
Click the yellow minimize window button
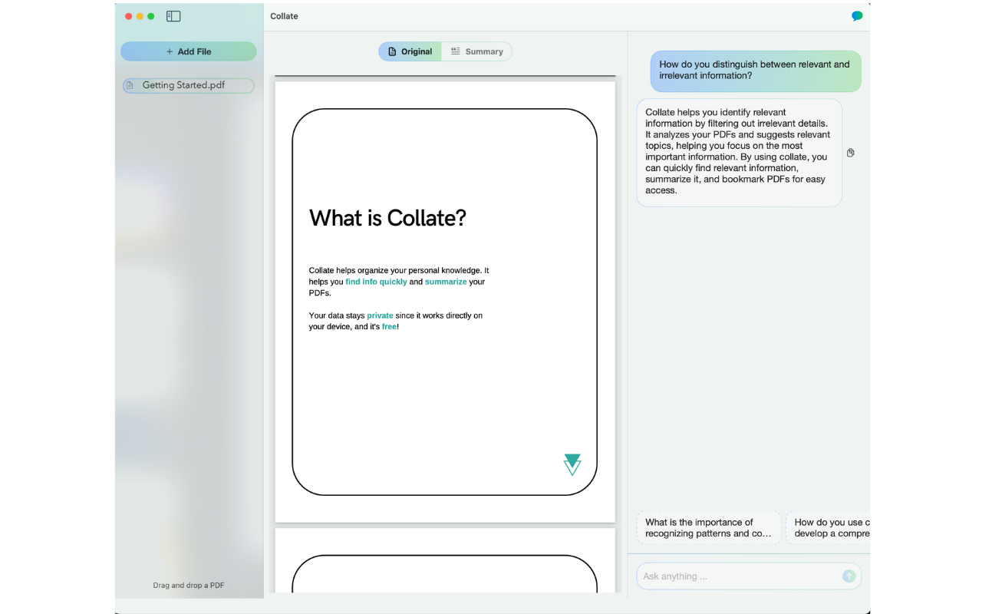pos(140,16)
